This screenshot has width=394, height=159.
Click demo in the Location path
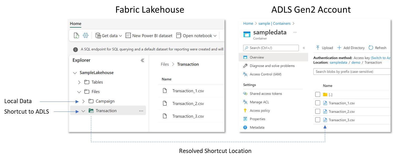pyautogui.click(x=356, y=62)
